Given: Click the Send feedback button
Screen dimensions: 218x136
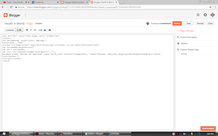Looking at the screenshot, I should tap(208, 129).
